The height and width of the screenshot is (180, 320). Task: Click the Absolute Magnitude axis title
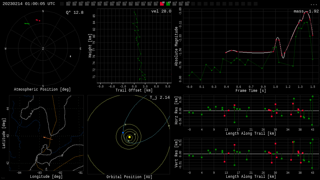point(176,46)
